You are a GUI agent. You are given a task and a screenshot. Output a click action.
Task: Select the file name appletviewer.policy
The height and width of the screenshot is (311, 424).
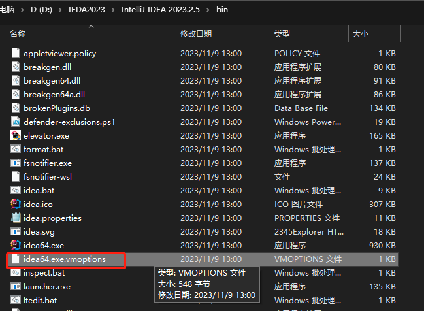tap(59, 54)
